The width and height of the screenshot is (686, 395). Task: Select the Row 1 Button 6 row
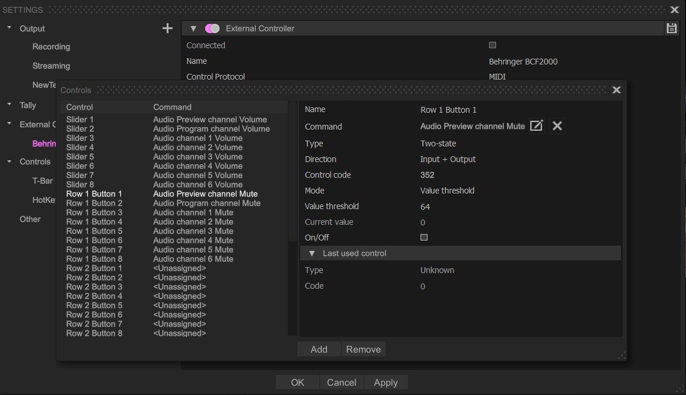(x=174, y=240)
